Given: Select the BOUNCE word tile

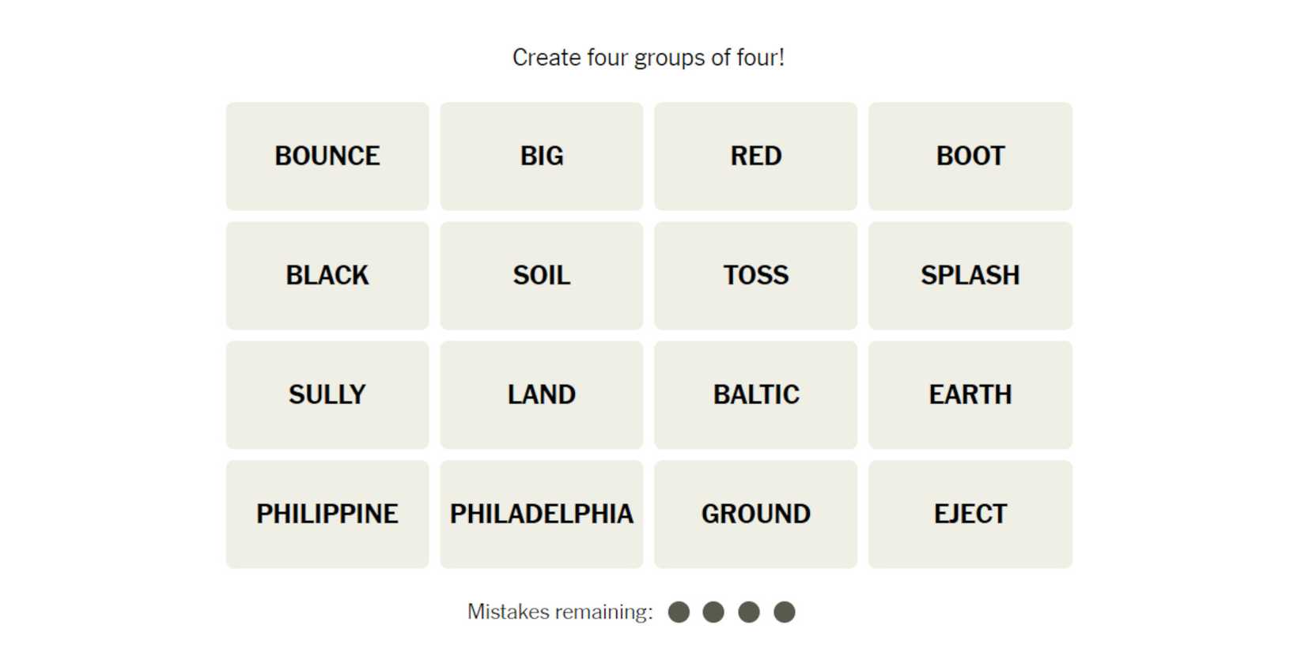Looking at the screenshot, I should [x=327, y=156].
